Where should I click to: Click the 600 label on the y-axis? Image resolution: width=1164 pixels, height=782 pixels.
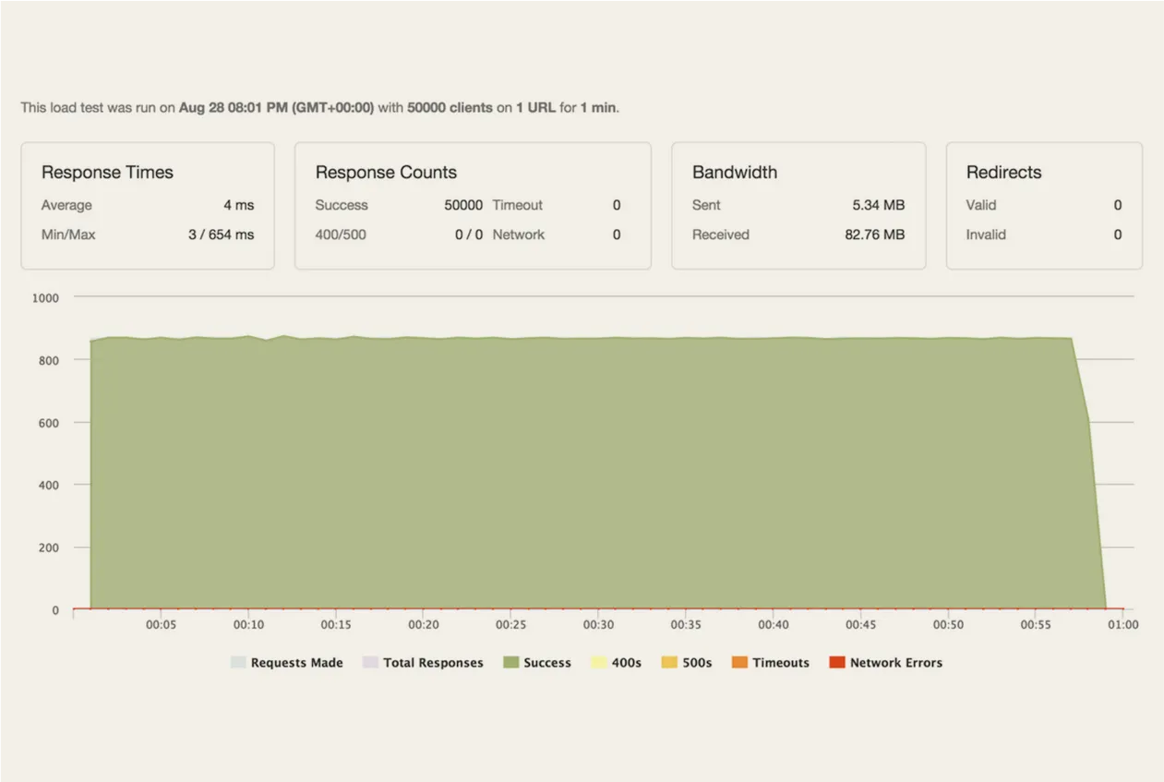click(49, 423)
